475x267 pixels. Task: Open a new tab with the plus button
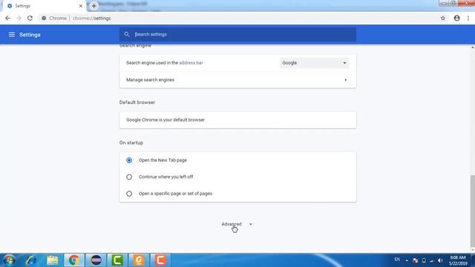[94, 6]
